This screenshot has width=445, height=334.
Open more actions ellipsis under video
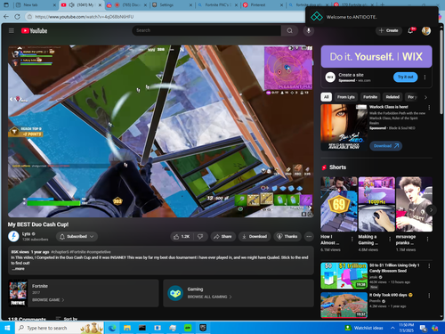click(309, 236)
